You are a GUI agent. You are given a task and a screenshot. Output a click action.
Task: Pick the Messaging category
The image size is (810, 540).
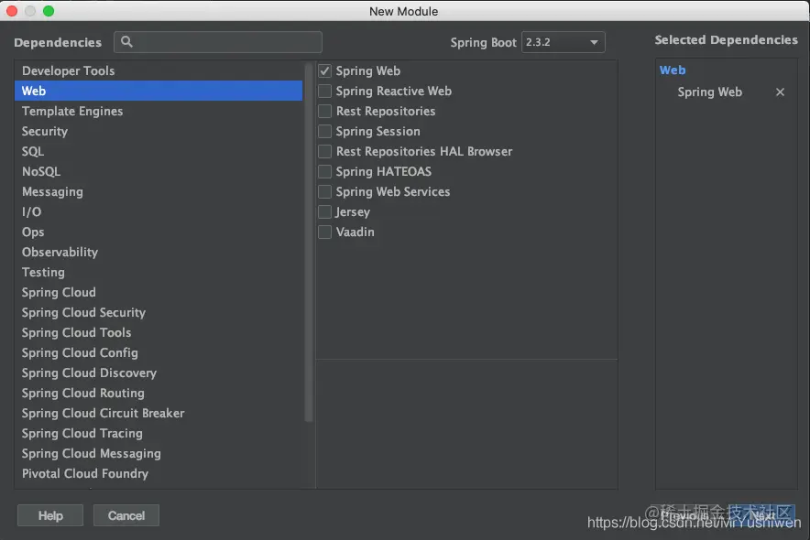159,191
